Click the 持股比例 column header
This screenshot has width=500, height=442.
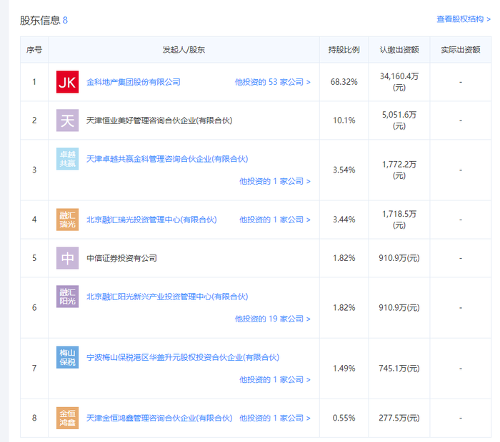click(x=344, y=50)
